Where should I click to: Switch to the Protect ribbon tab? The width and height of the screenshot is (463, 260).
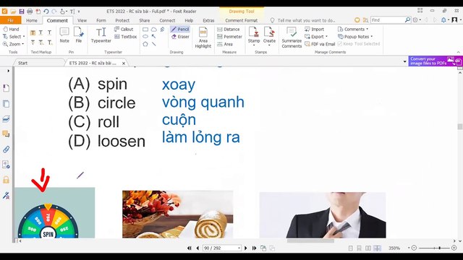click(122, 20)
